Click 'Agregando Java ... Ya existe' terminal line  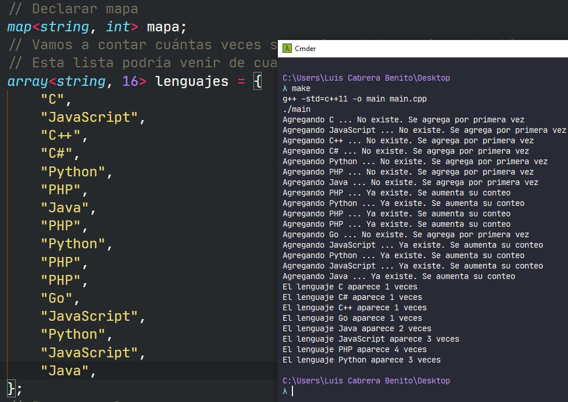coord(399,277)
